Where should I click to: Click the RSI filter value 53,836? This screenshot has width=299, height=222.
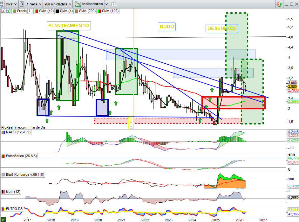tap(293, 210)
